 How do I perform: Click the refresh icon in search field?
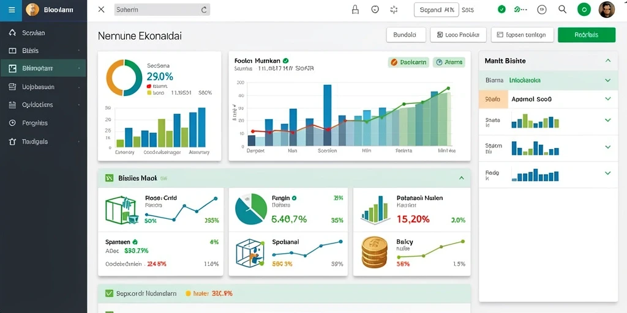(x=204, y=10)
